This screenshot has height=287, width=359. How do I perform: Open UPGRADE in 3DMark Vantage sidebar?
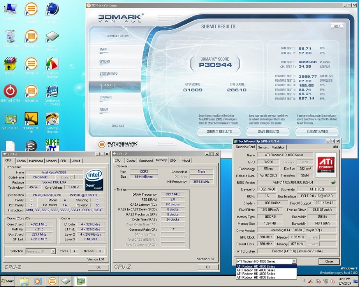tap(106, 97)
